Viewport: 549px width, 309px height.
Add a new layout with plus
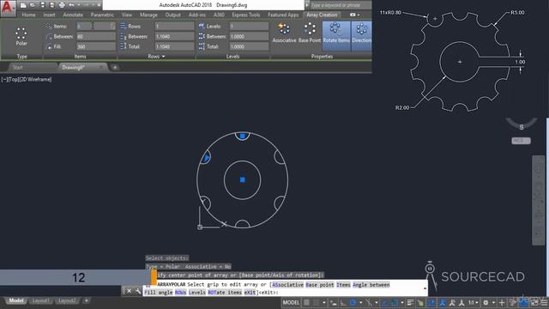tap(86, 300)
